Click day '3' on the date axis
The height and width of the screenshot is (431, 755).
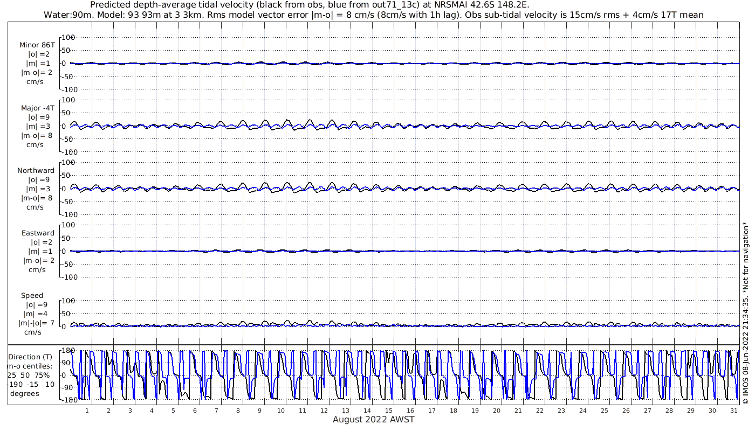[x=130, y=411]
